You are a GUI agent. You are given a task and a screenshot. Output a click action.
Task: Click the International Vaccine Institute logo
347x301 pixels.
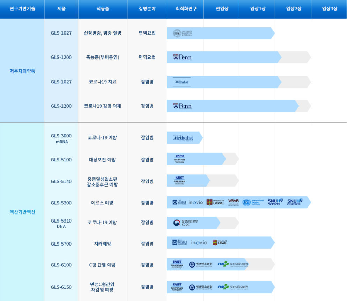pos(253,202)
